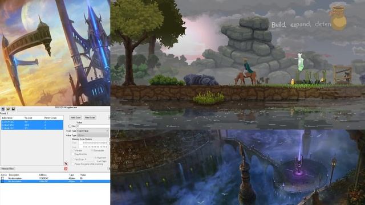Screen dimensions: 365x205
Task: Enable Pause the game while scanning
Action: [x=73, y=164]
